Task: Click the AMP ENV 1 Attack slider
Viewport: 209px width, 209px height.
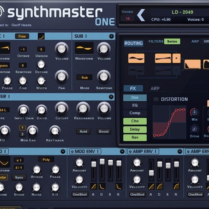Action: 151,170
